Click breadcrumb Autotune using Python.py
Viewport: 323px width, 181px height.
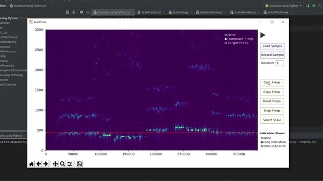click(28, 6)
